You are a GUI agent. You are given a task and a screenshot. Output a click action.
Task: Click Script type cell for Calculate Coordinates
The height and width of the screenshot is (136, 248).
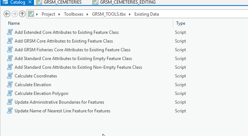tap(180, 76)
